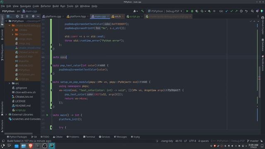The image size is (265, 149).
Task: Open the Database tool window
Action: (x=263, y=45)
